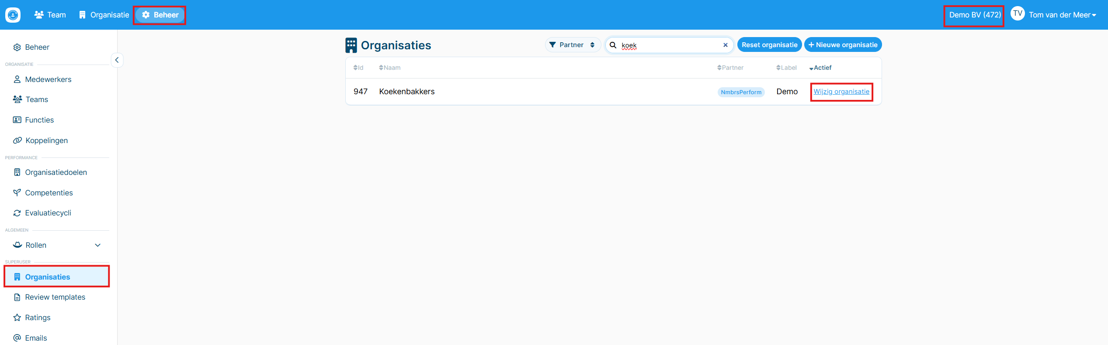Screen dimensions: 1108x345
Task: Click the Beheer gear icon in the sidebar
Action: [x=17, y=47]
